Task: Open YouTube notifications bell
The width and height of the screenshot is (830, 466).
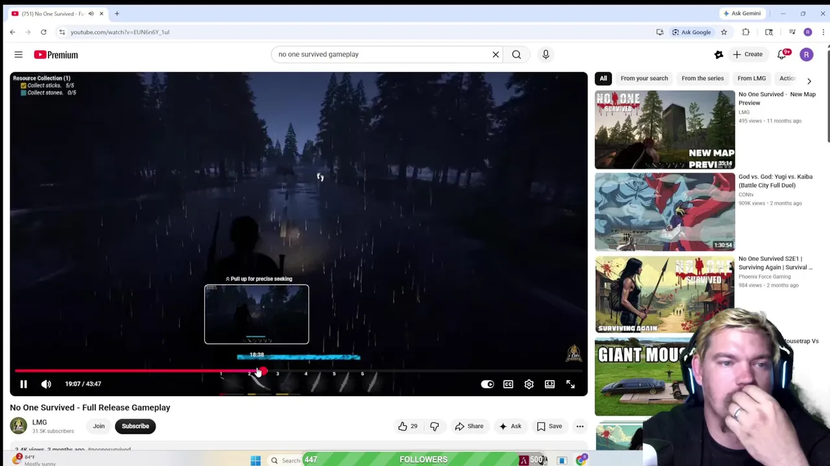Action: (782, 54)
